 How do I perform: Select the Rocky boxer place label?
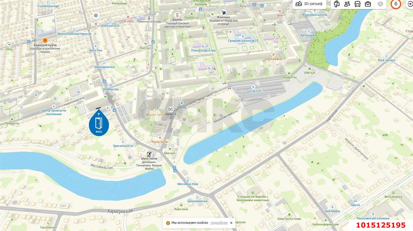point(160,142)
